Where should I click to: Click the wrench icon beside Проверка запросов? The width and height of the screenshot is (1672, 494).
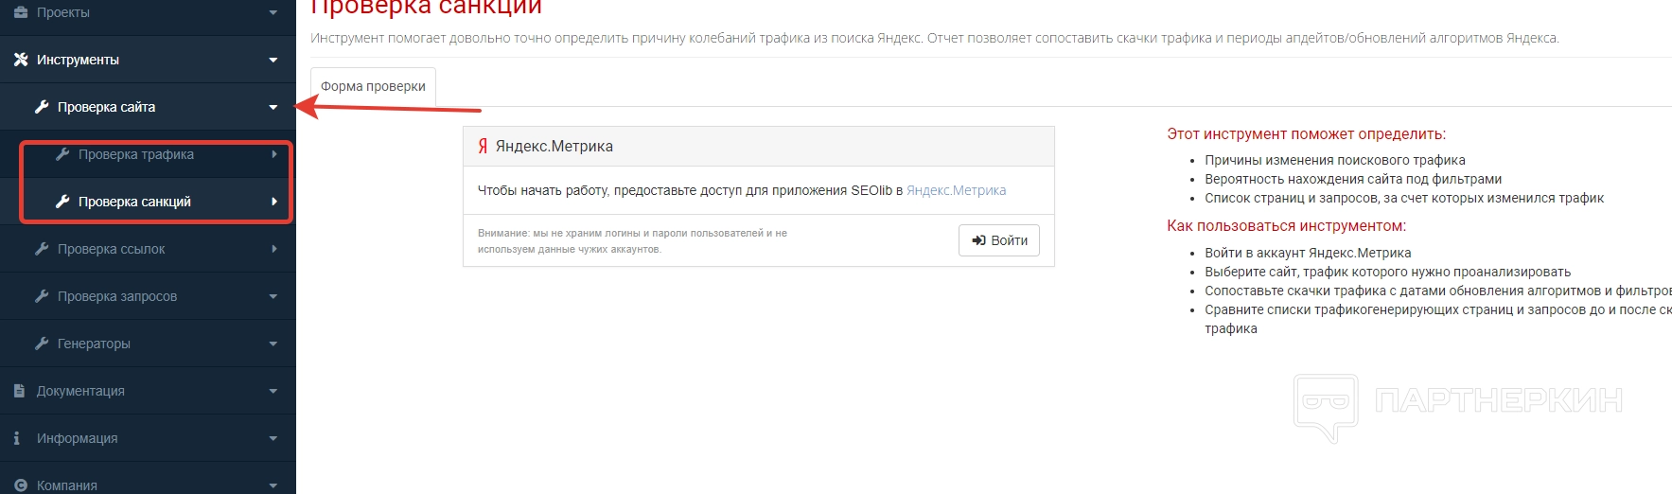(42, 296)
